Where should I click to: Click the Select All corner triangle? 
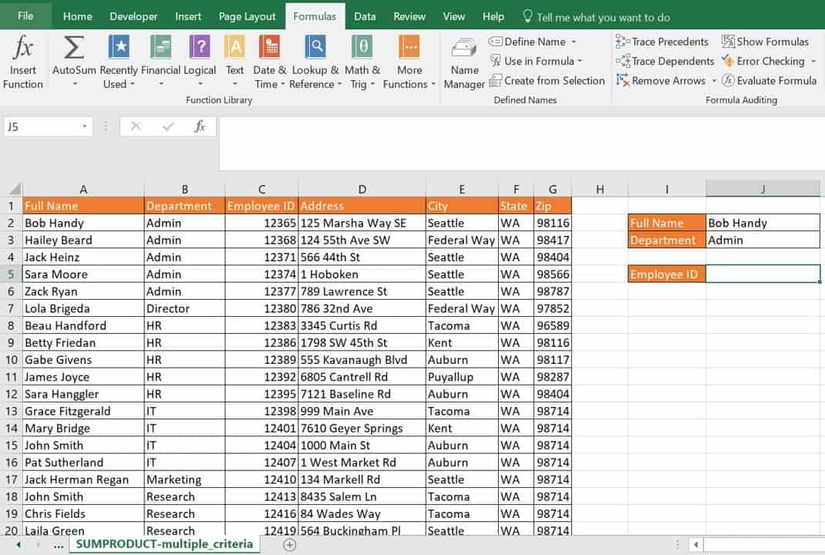coord(15,189)
